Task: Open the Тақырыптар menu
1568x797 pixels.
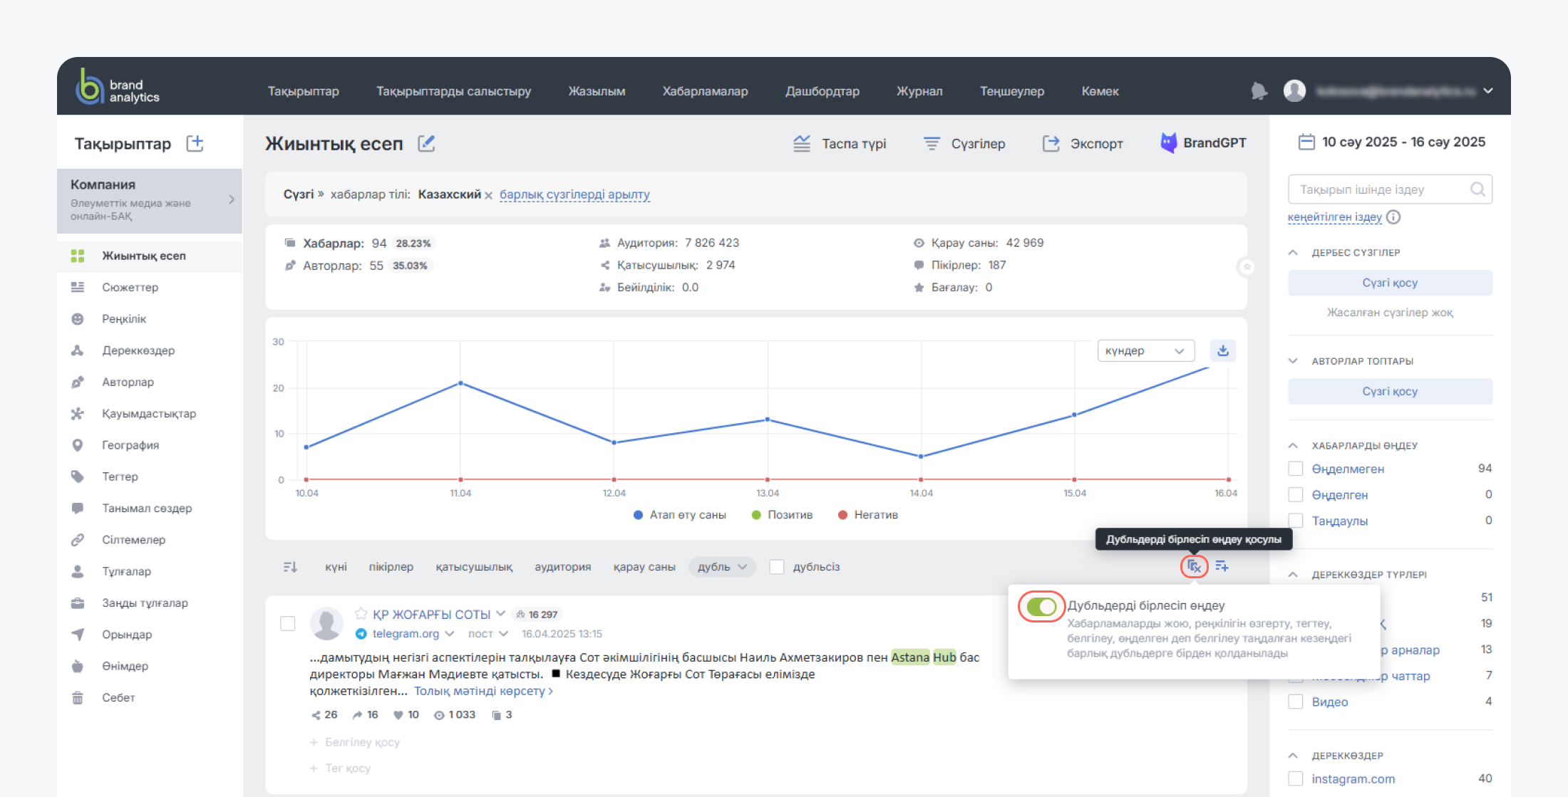Action: pos(304,91)
